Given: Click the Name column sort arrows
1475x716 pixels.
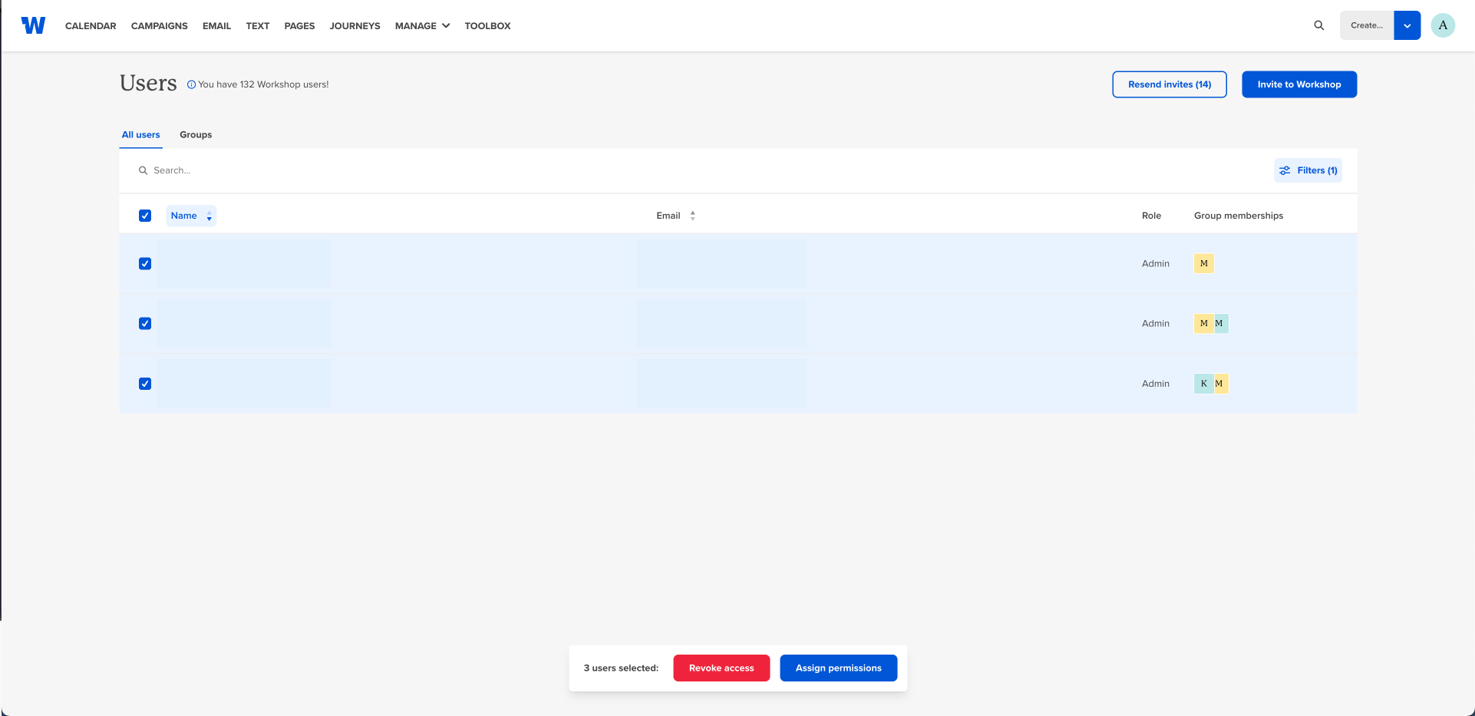Looking at the screenshot, I should (x=209, y=216).
